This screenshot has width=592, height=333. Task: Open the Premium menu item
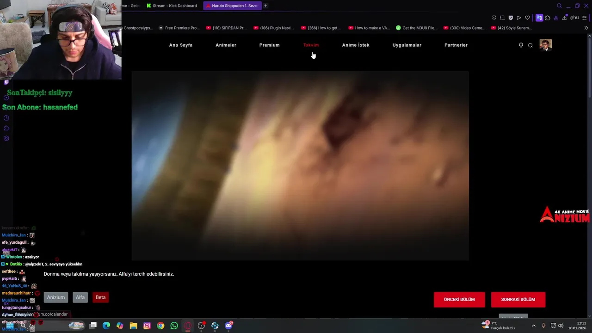click(269, 45)
